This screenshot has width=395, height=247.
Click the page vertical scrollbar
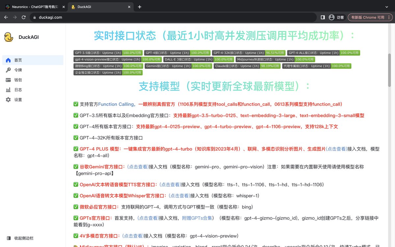tap(390, 71)
